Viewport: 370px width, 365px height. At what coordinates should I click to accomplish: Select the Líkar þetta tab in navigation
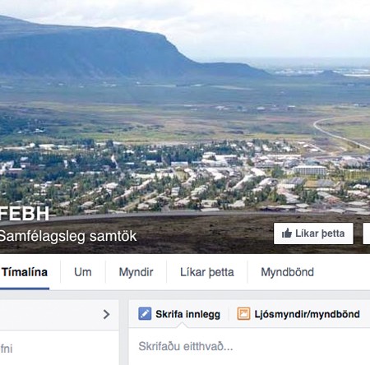tap(207, 272)
